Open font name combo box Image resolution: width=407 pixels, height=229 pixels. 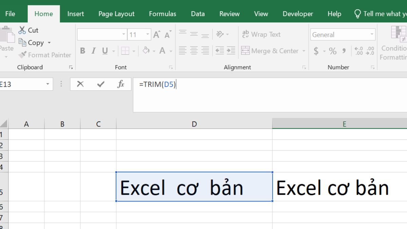click(x=102, y=35)
